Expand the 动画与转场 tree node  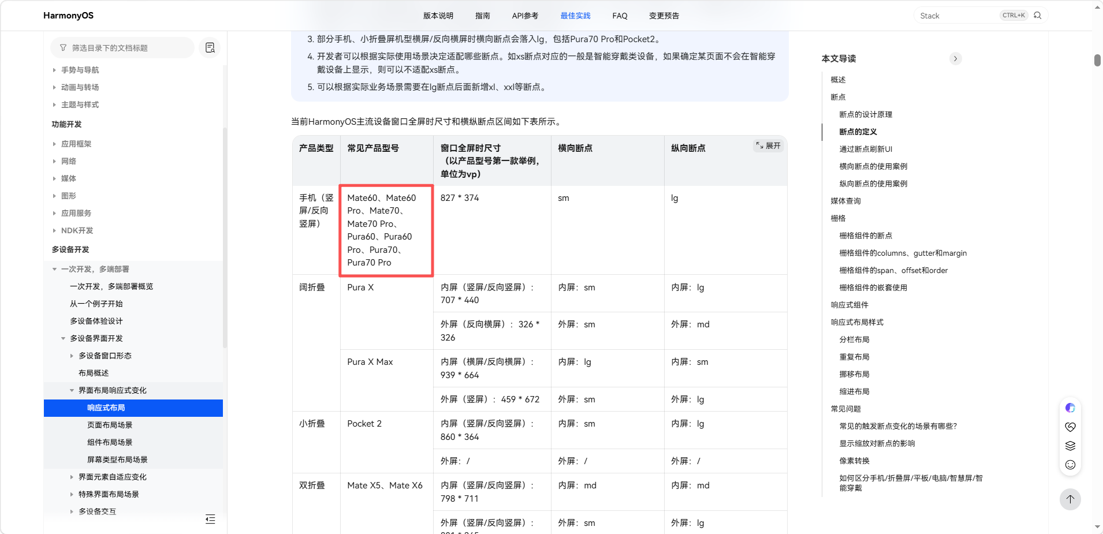[x=54, y=87]
